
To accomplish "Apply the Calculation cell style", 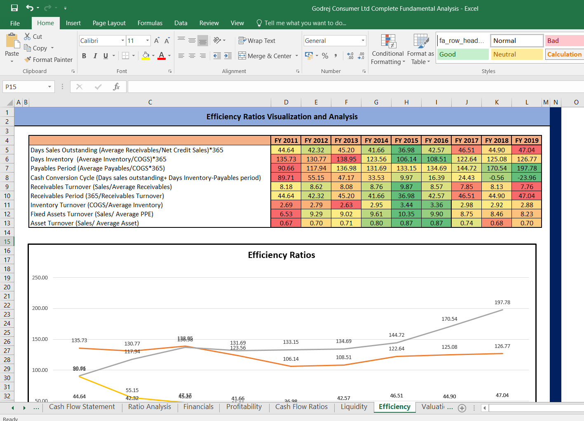I will (564, 54).
